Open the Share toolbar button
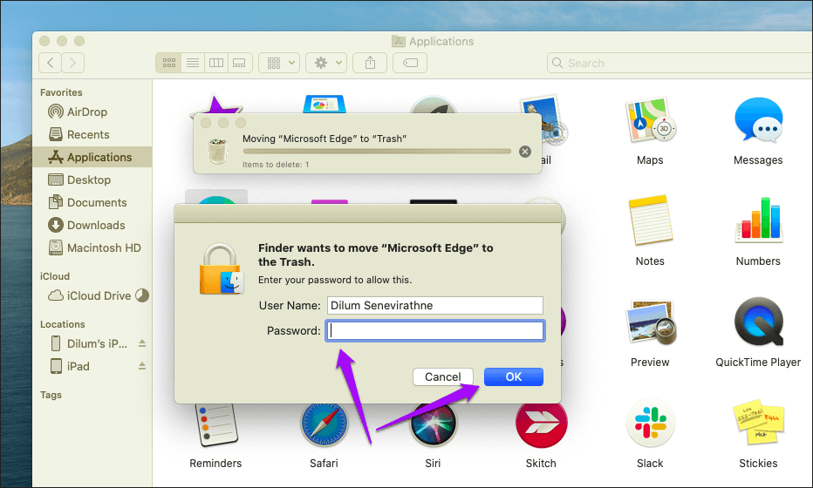 click(370, 63)
